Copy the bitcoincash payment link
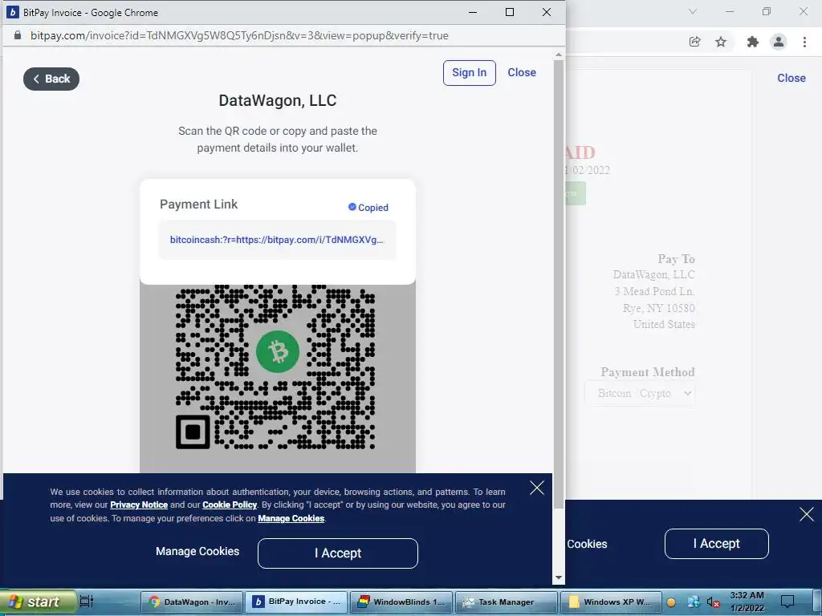This screenshot has height=616, width=822. click(277, 240)
